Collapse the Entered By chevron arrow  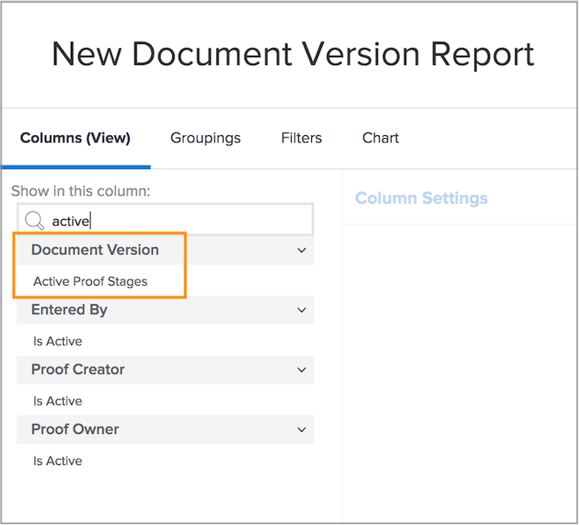[301, 310]
